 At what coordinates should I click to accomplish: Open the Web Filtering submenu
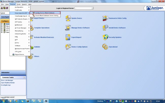[x=20, y=31]
